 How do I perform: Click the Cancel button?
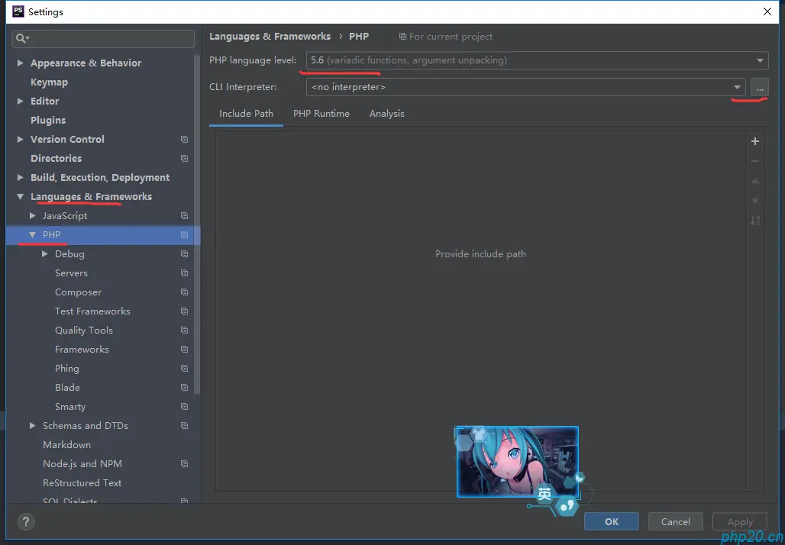[x=675, y=521]
